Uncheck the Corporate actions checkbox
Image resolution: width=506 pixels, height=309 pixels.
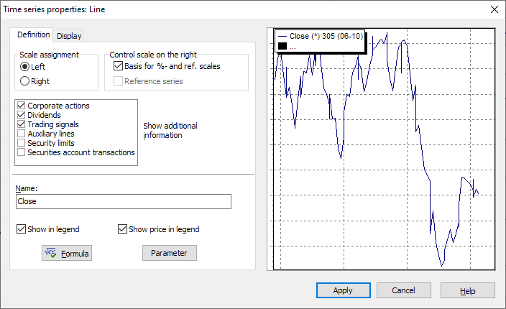pyautogui.click(x=21, y=106)
